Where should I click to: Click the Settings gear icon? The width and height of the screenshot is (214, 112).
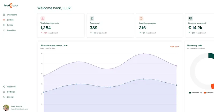click(4, 92)
